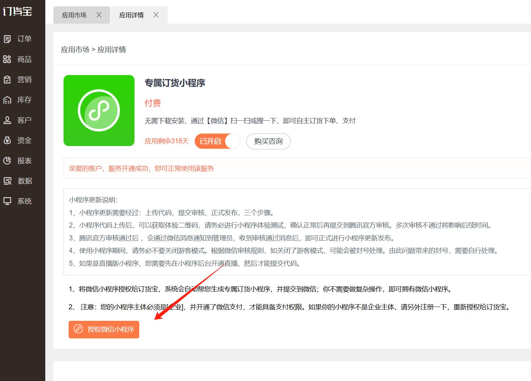The height and width of the screenshot is (381, 531).
Task: Open the 商品 products grid icon
Action: [x=7, y=59]
